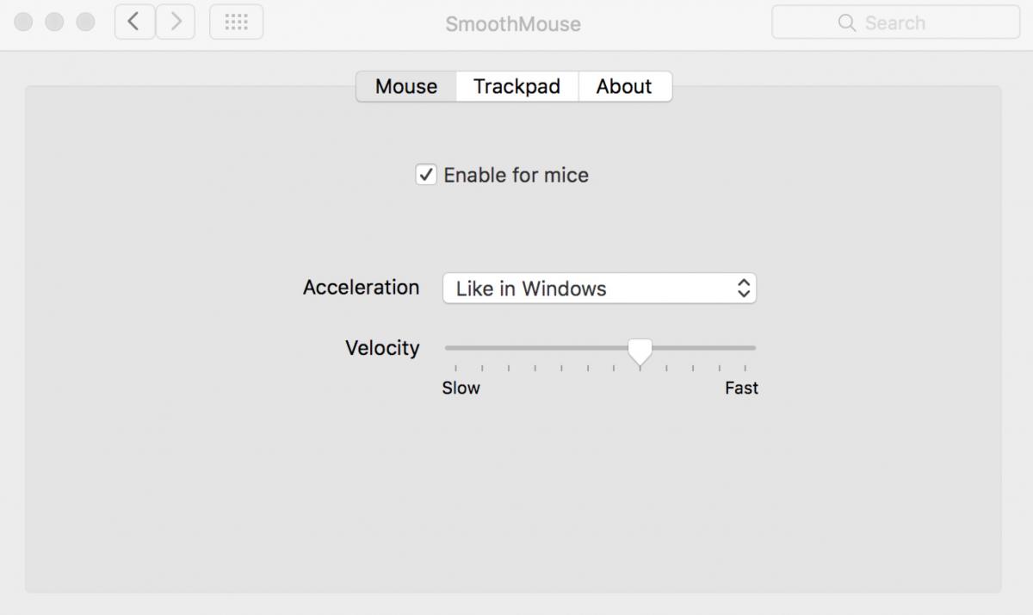Viewport: 1033px width, 615px height.
Task: Click the SmoothMouse window title
Action: pos(513,24)
